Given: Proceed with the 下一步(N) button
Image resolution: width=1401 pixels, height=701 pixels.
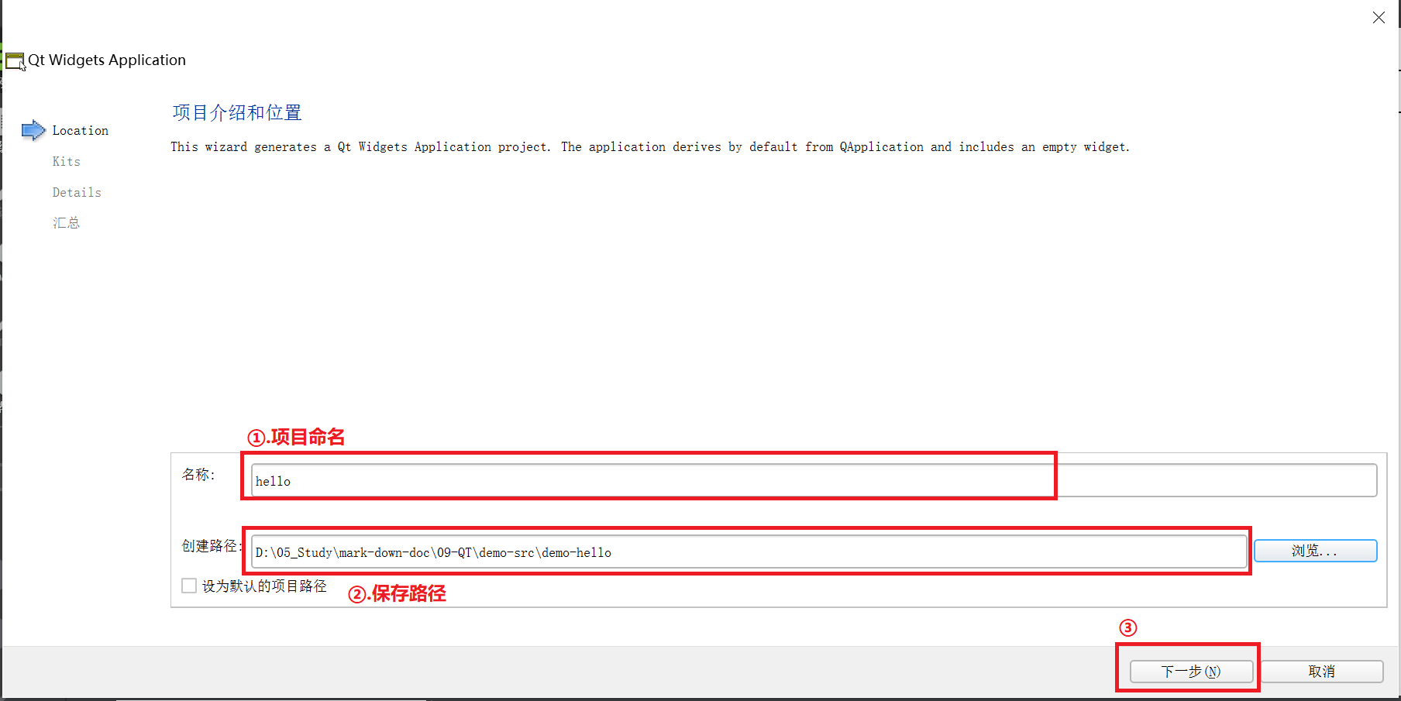Looking at the screenshot, I should tap(1191, 671).
